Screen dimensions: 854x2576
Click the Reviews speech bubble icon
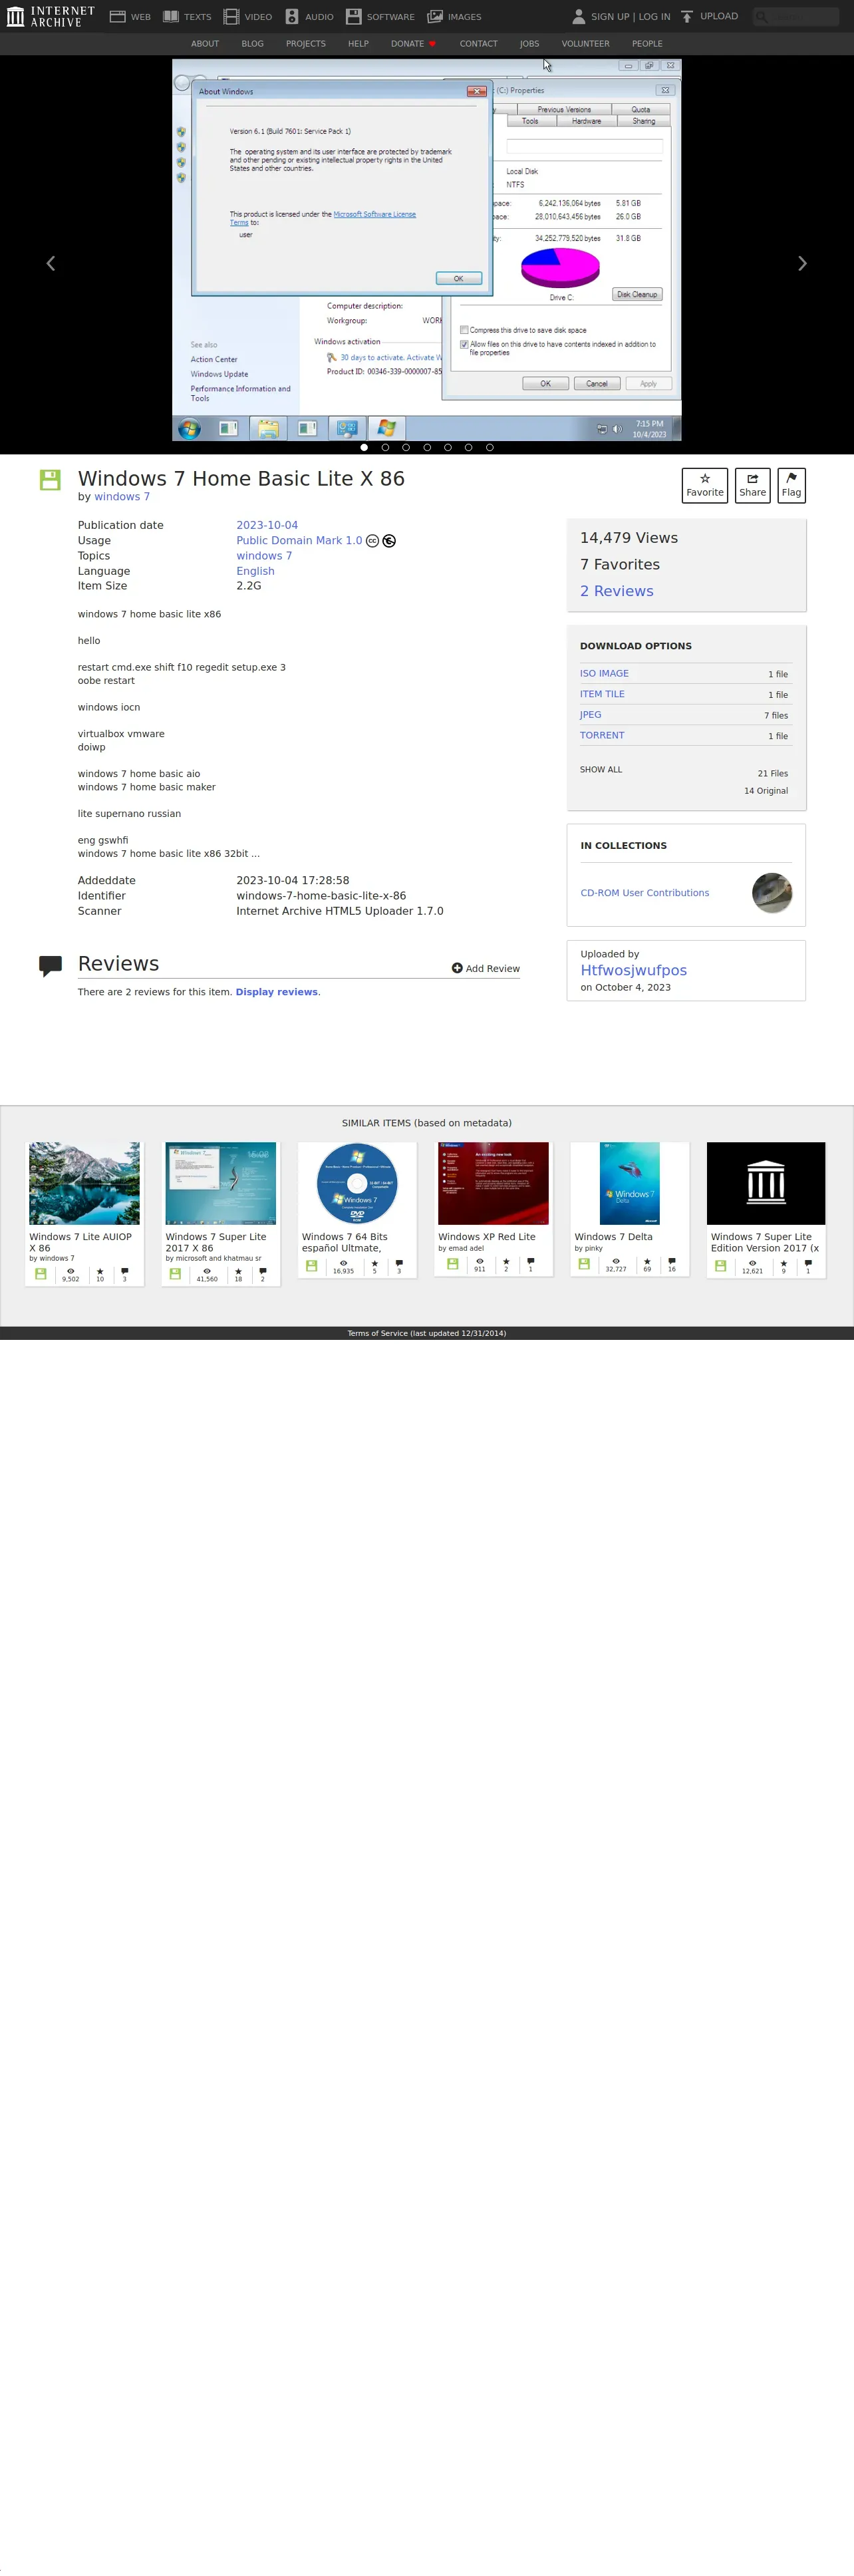point(50,966)
